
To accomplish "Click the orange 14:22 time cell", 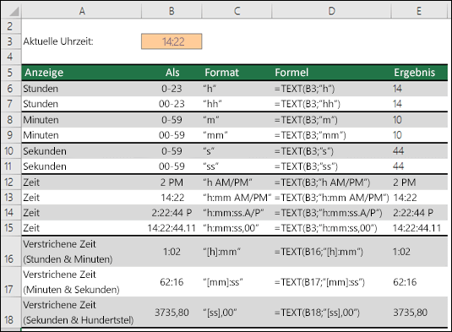I will [x=172, y=41].
